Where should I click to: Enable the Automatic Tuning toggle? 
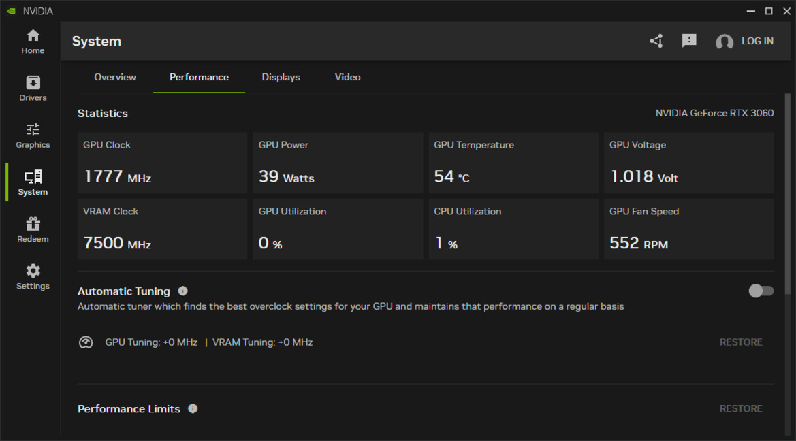point(761,291)
